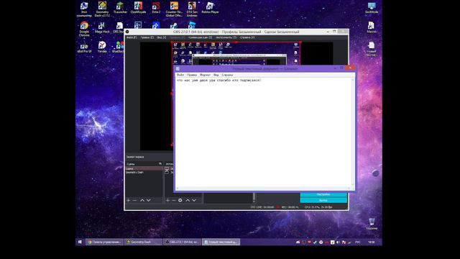This screenshot has height=259, width=460.
Task: Click the РУС language indicator in tray
Action: point(358,242)
